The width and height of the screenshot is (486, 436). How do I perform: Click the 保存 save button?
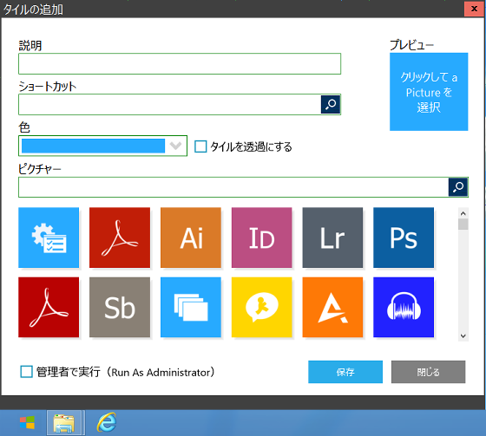coord(345,372)
